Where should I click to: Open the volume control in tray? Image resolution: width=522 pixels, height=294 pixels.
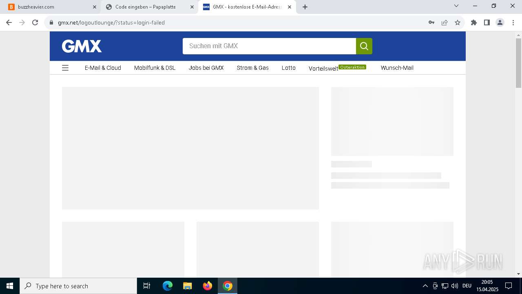pyautogui.click(x=455, y=286)
